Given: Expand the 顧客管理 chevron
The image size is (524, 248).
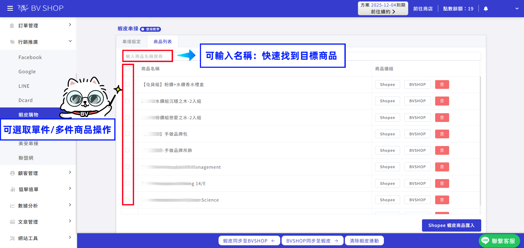Looking at the screenshot, I should [x=70, y=172].
